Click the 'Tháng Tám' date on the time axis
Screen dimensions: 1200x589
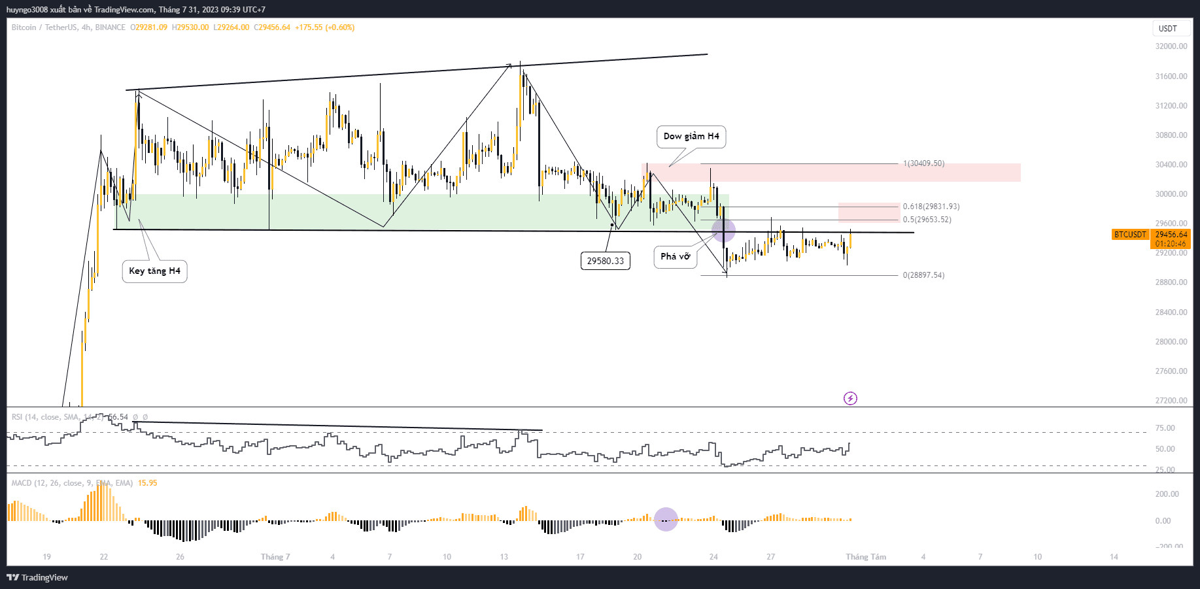(866, 557)
